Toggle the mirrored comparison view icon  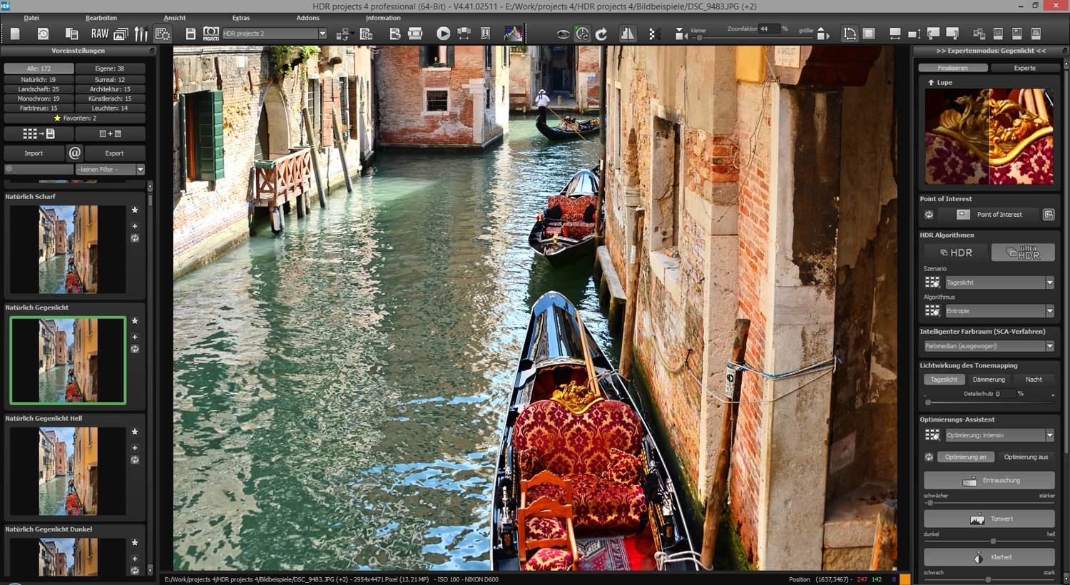[x=628, y=34]
